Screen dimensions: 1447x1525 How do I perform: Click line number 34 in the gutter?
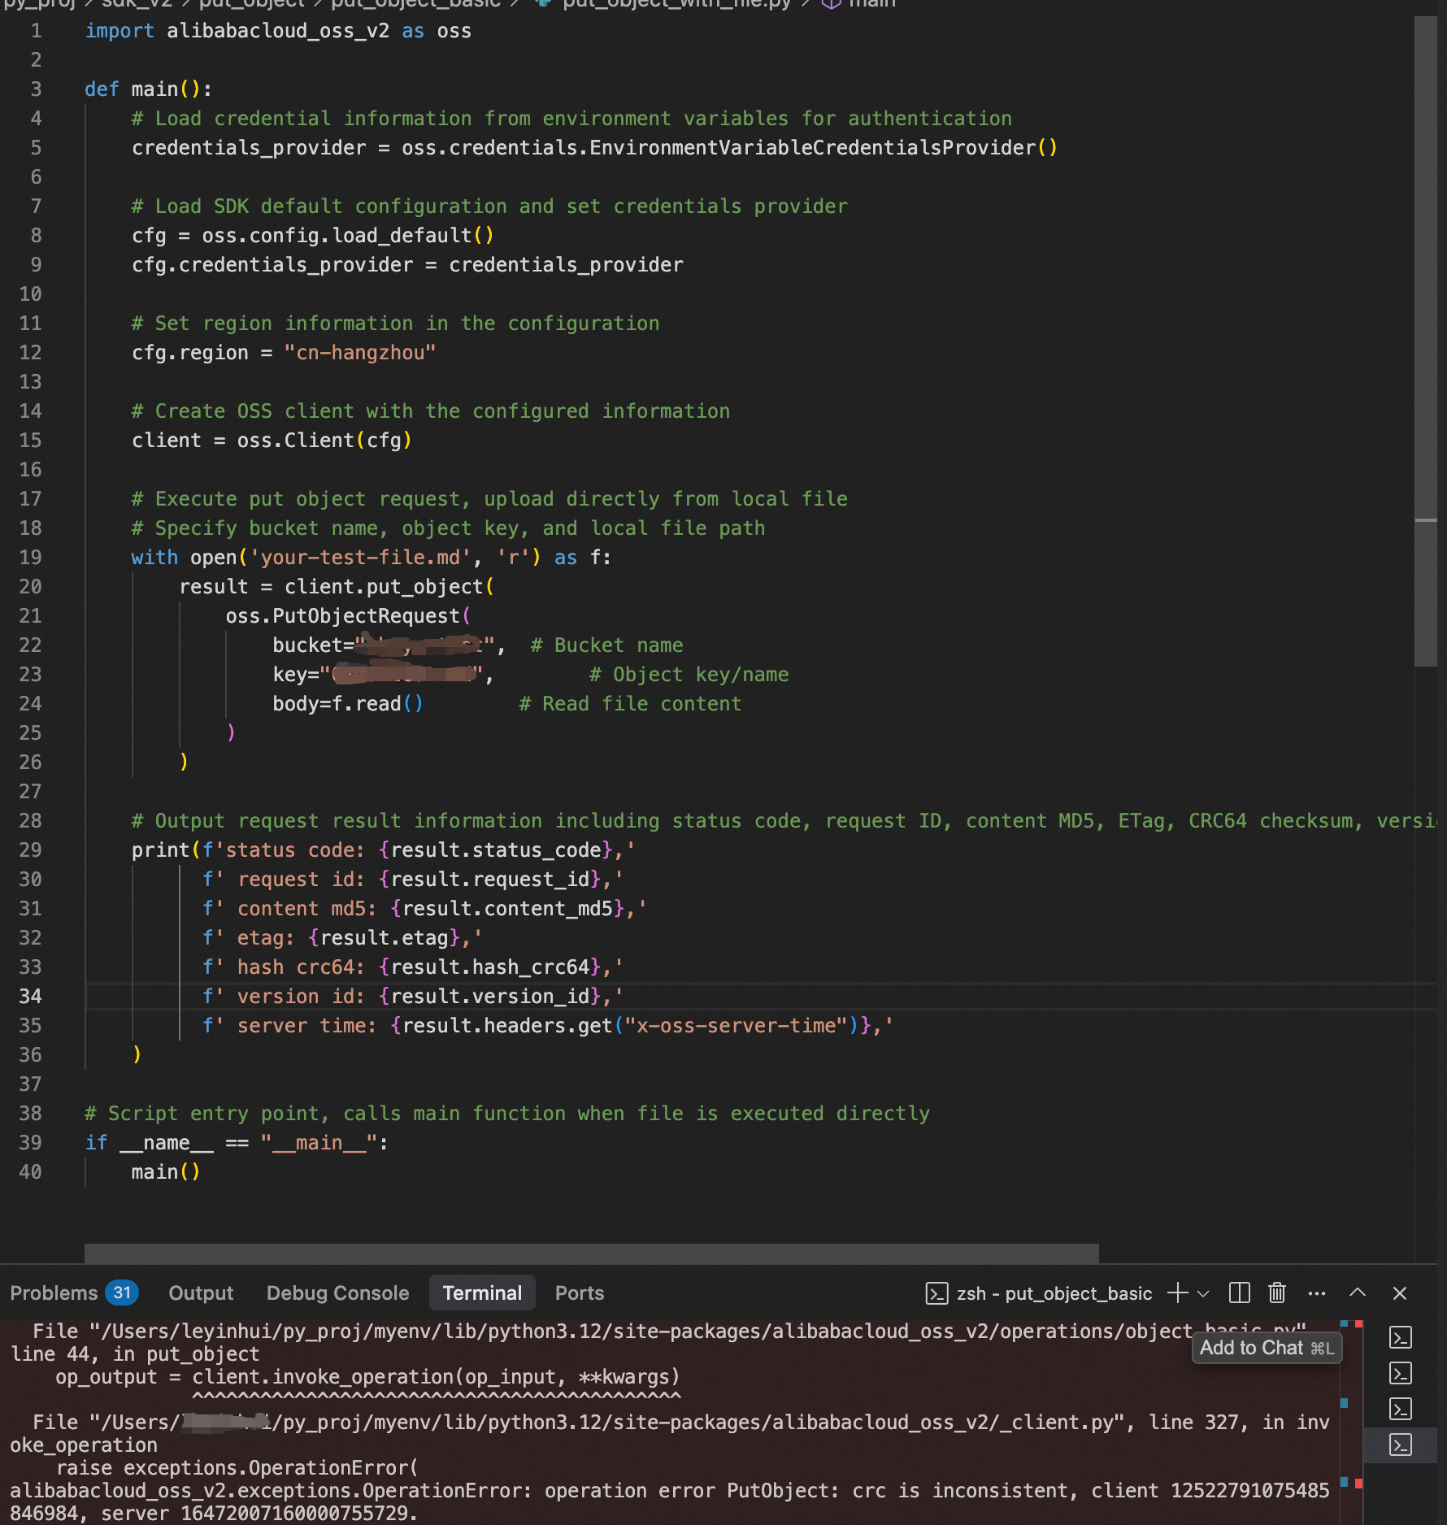coord(30,997)
